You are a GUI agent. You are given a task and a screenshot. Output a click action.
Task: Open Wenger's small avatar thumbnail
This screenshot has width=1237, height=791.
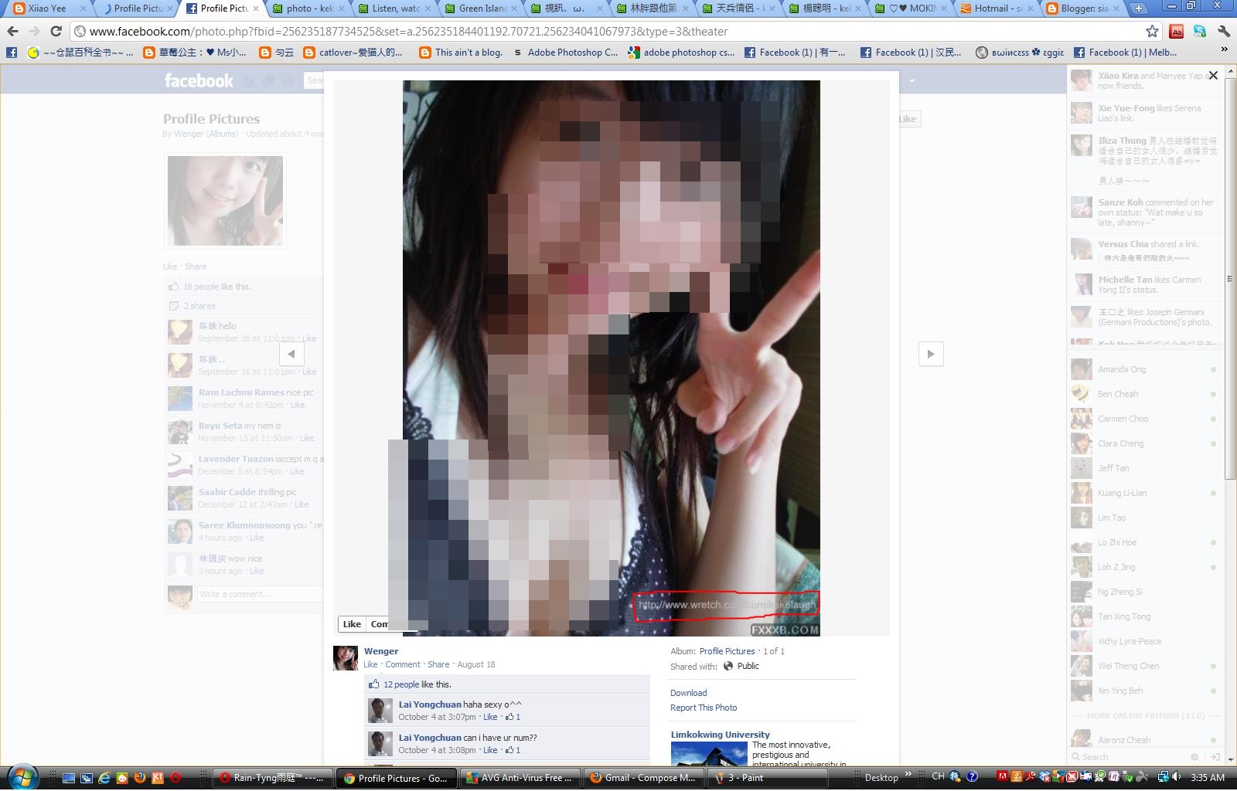coord(346,658)
